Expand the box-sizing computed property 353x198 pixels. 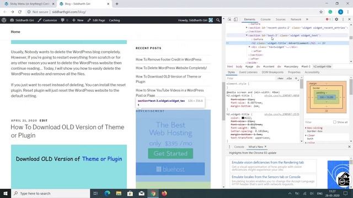coord(306,128)
